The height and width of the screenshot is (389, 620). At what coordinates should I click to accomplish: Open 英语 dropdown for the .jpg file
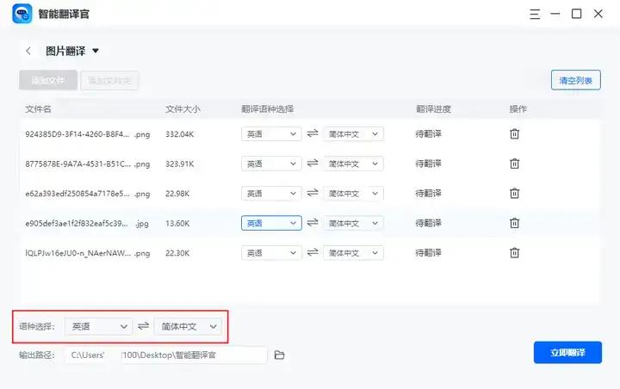pyautogui.click(x=270, y=223)
